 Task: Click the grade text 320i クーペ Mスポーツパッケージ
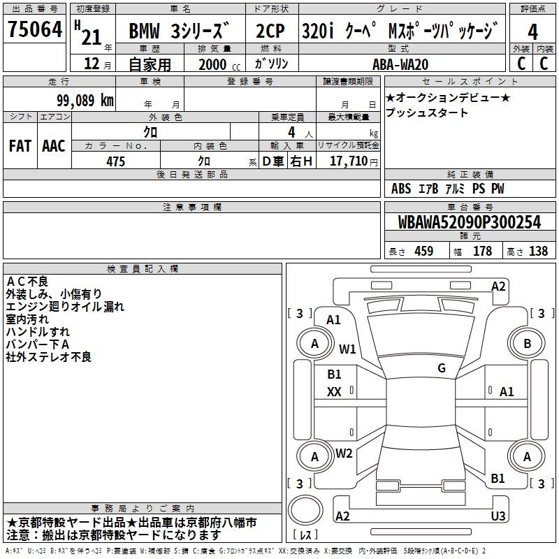tap(400, 32)
